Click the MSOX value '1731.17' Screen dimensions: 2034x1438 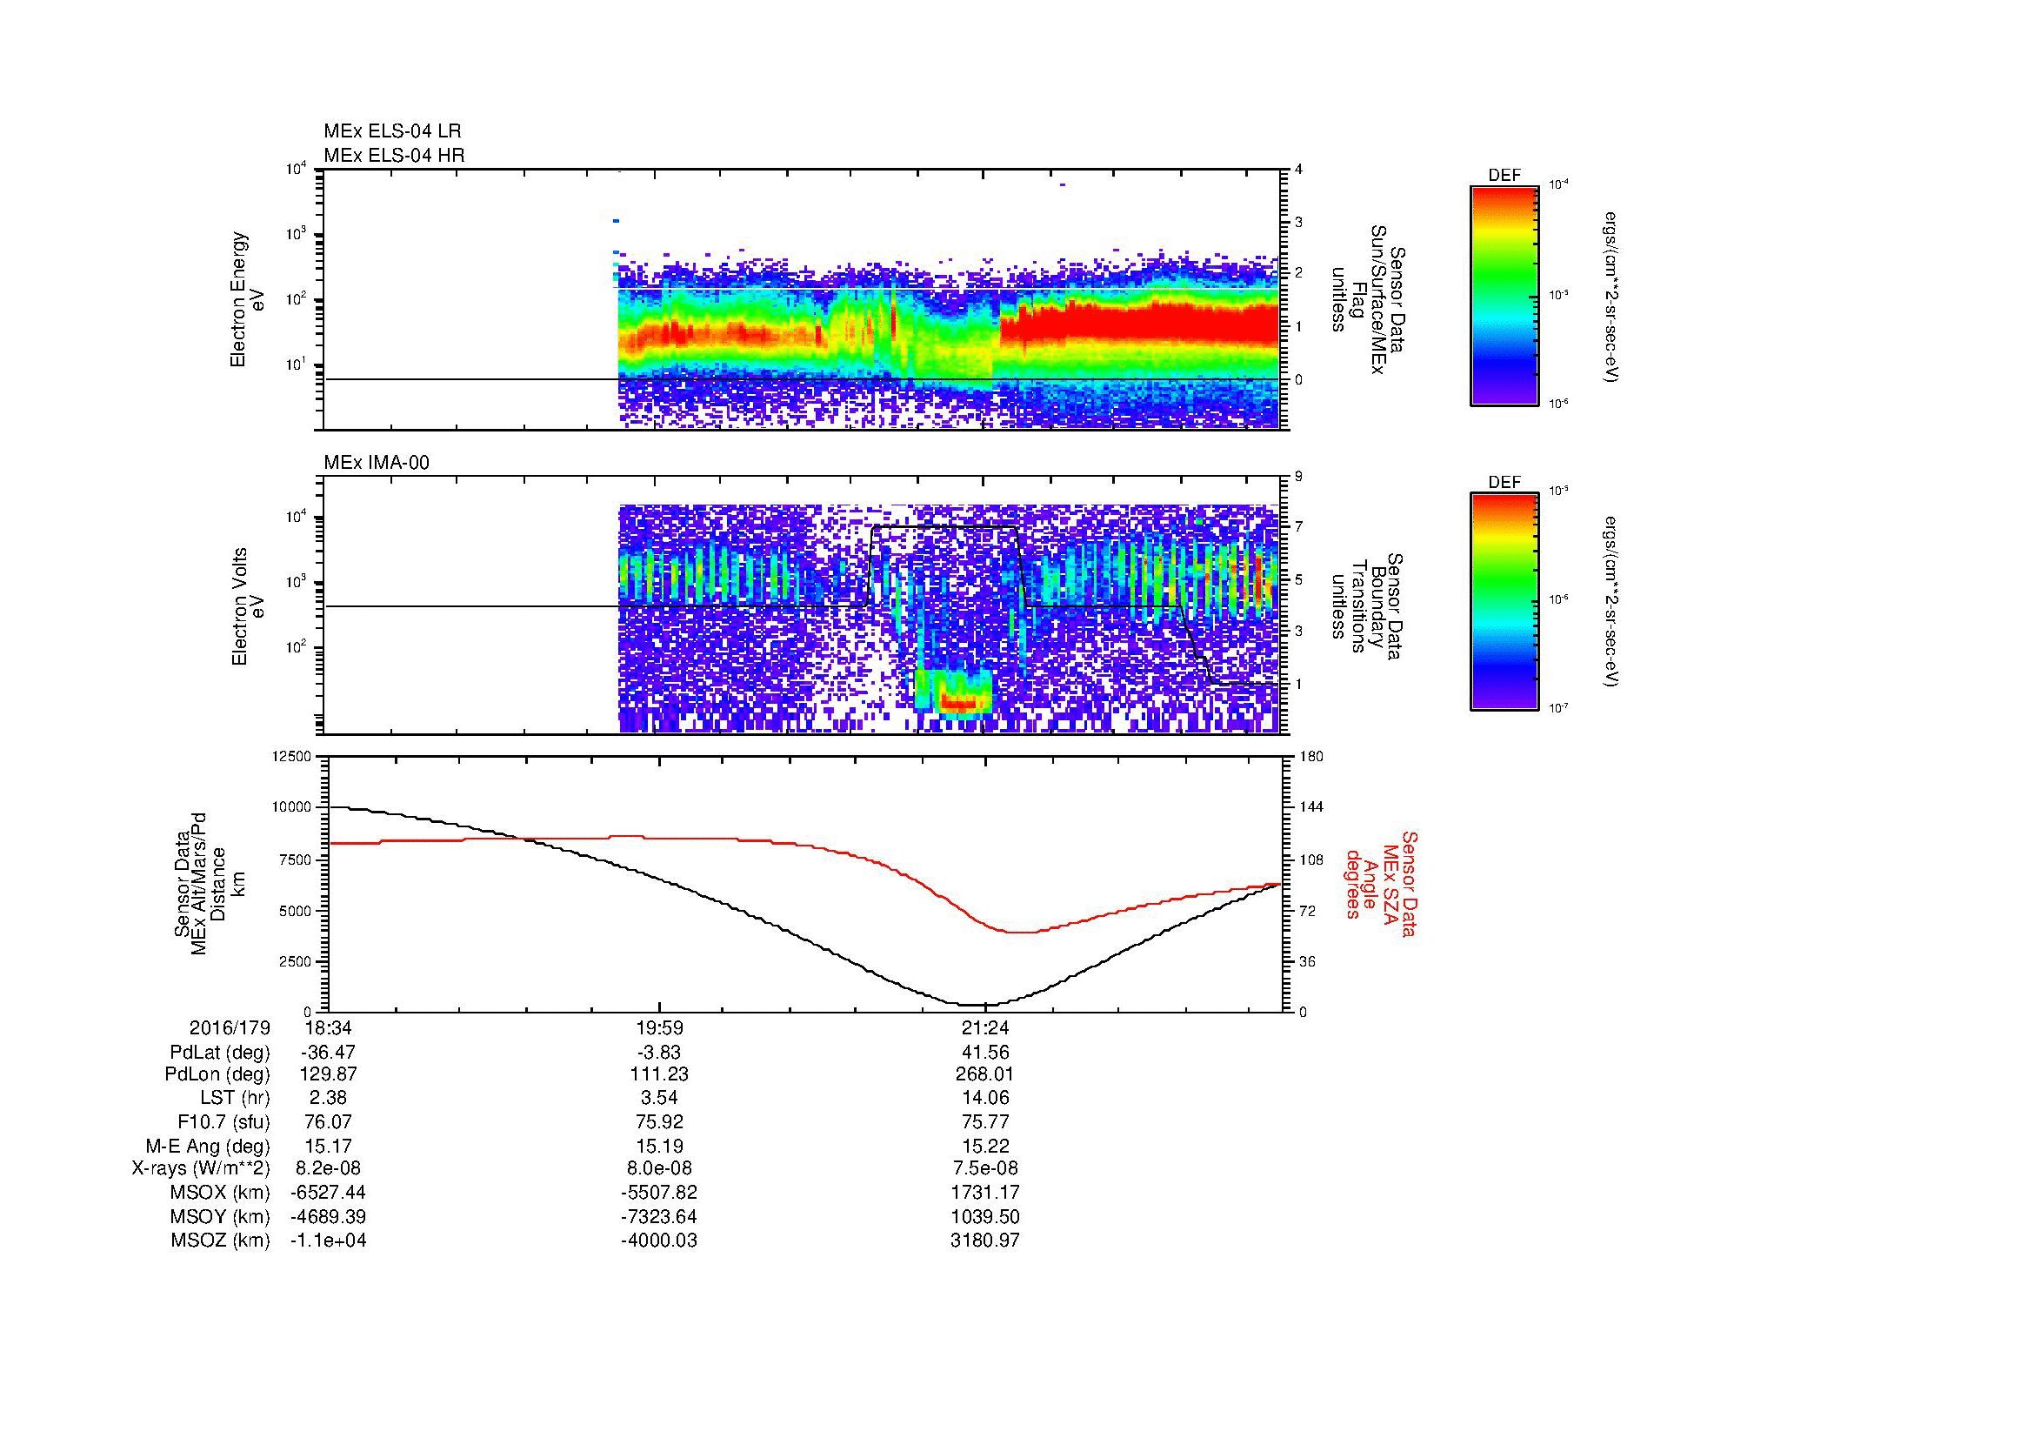coord(985,1194)
